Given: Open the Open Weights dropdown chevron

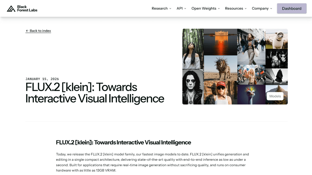Looking at the screenshot, I should tap(219, 9).
